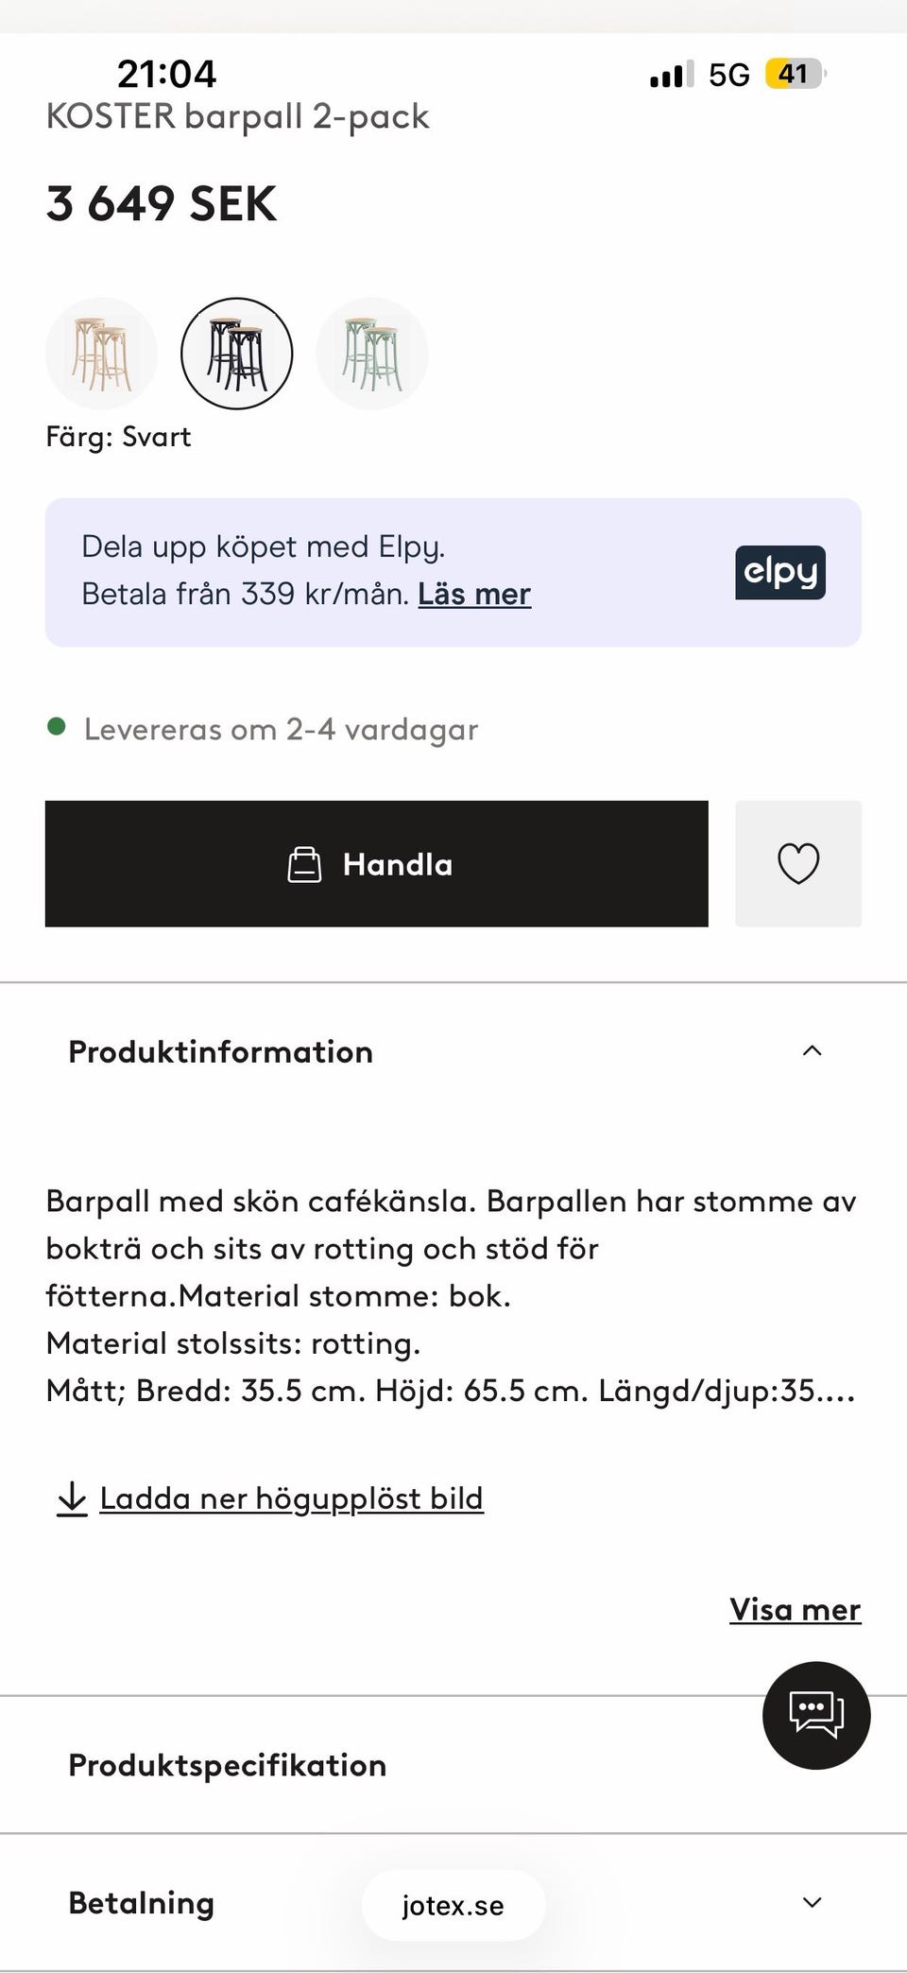Select the natural beige barstool color
This screenshot has width=907, height=1973.
pos(101,355)
